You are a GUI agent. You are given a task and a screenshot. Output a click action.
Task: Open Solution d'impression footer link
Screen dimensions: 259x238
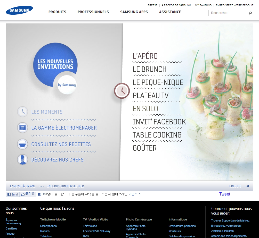click(x=182, y=236)
